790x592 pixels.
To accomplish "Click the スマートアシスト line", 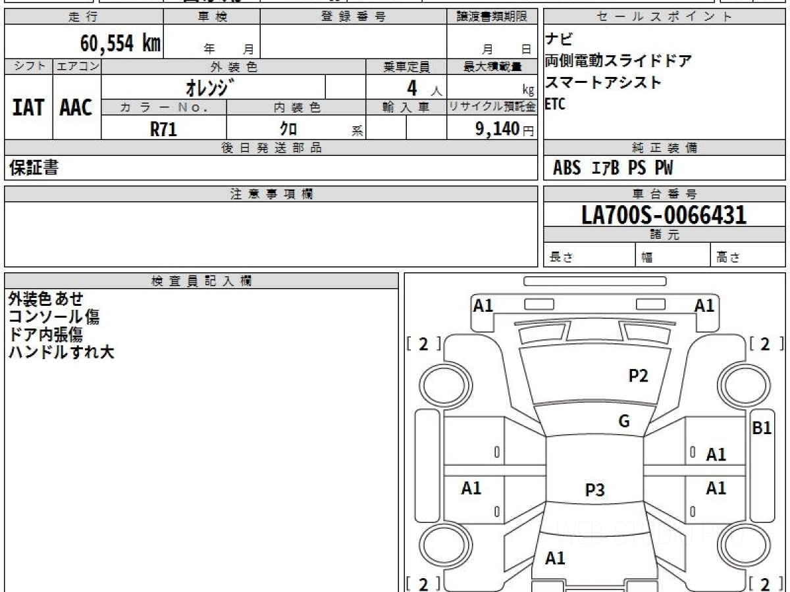I will coord(603,83).
